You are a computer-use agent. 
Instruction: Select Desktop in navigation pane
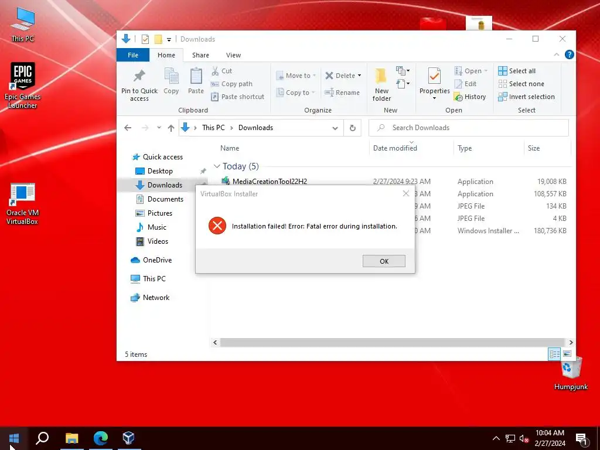click(x=154, y=171)
